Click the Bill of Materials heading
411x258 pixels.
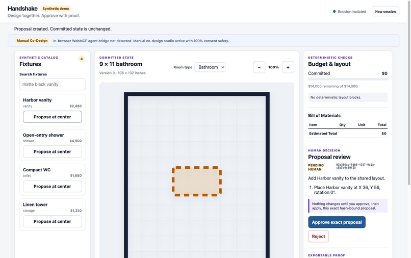point(324,116)
